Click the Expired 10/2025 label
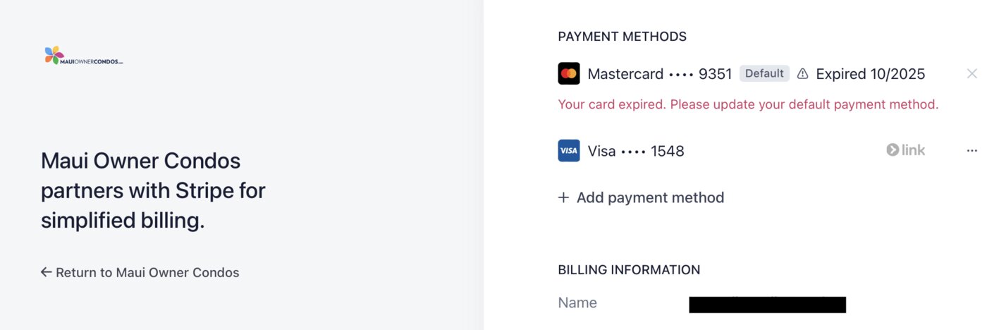Viewport: 987px width, 330px height. click(870, 74)
